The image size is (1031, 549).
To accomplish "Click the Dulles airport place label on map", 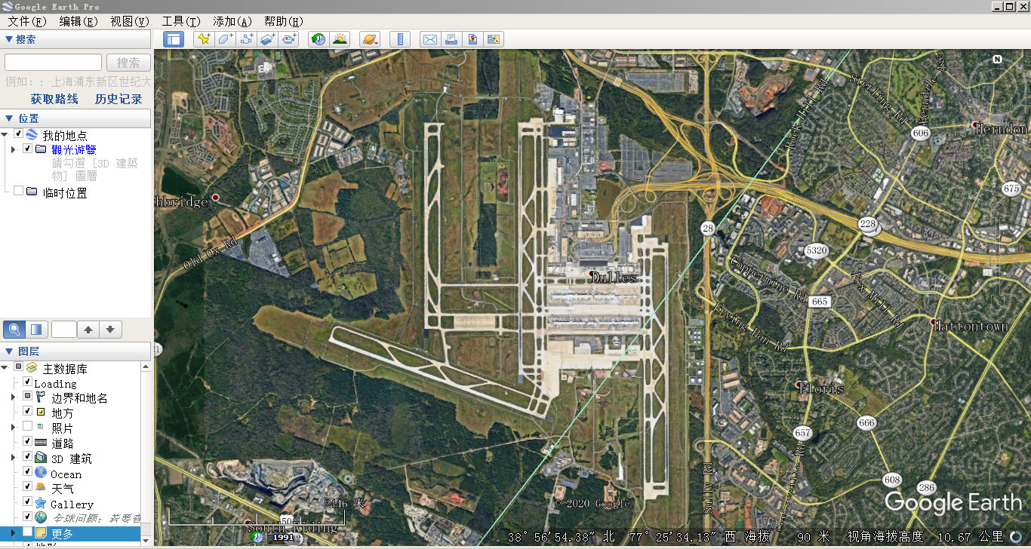I will tap(612, 278).
